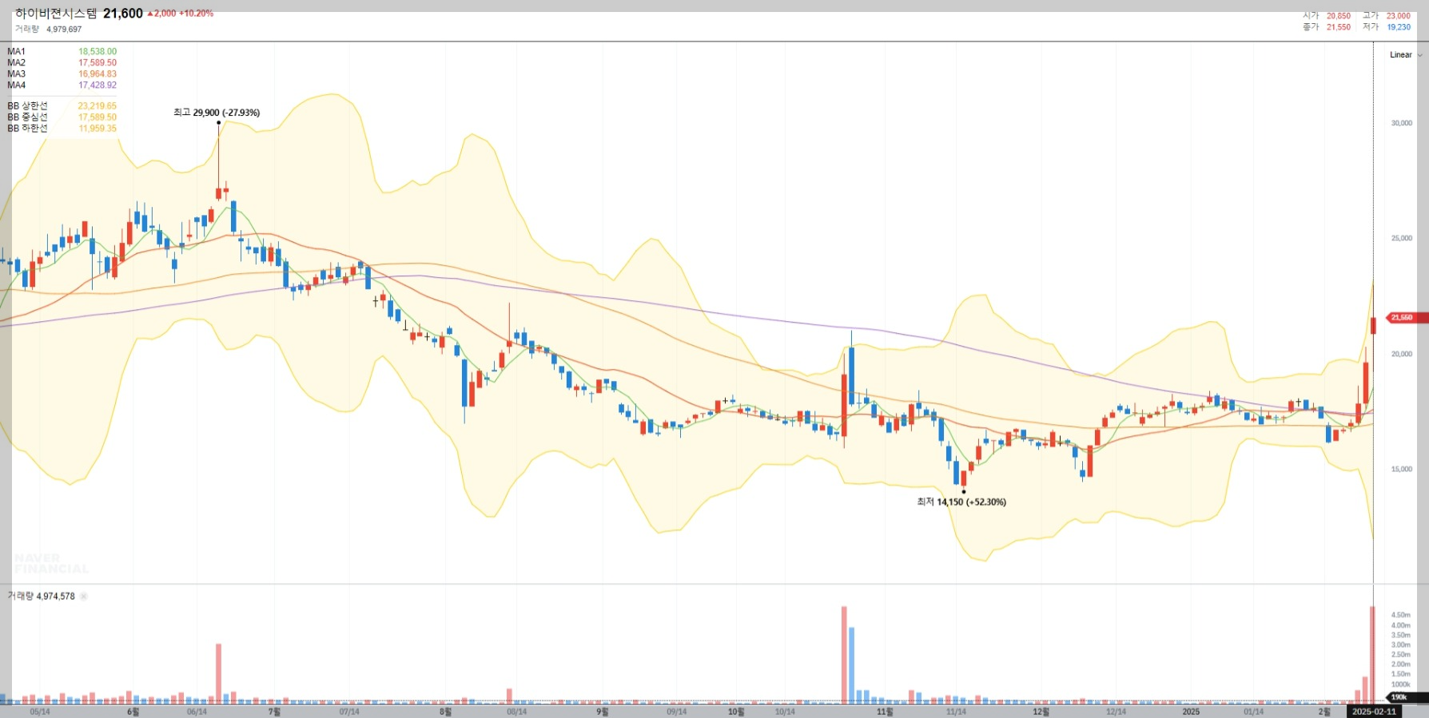Click the 거래량 4,974,578 volume panel label
Viewport: 1429px width, 718px height.
[x=42, y=597]
